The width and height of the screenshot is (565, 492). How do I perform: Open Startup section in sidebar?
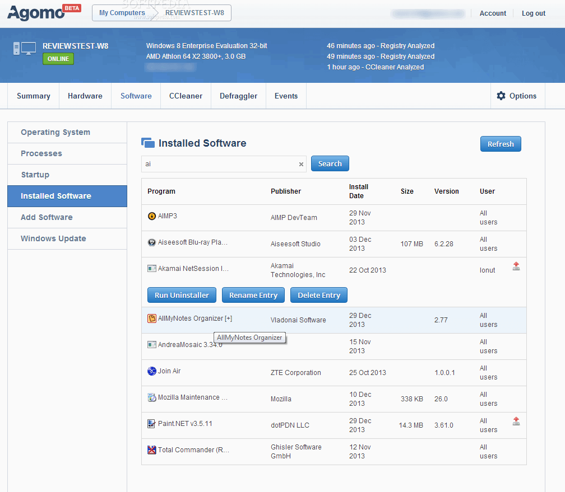coord(67,175)
